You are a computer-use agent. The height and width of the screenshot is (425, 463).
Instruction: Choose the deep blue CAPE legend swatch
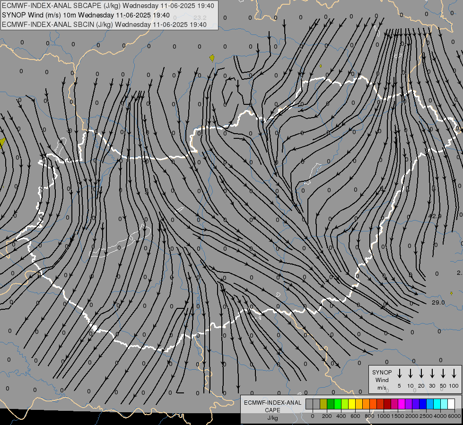[x=423, y=404]
